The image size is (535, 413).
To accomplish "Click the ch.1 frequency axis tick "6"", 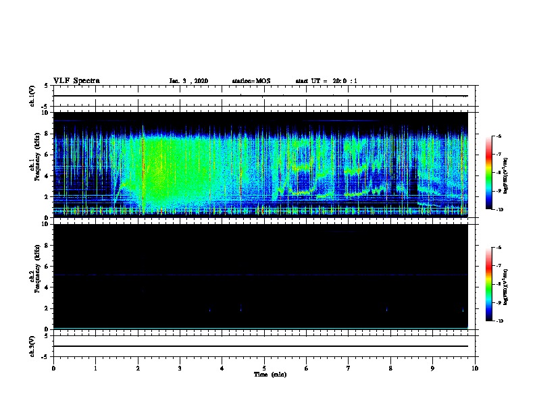I will (47, 155).
